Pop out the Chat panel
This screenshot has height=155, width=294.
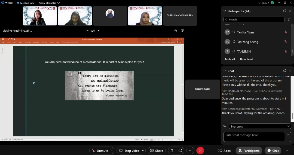(285, 71)
